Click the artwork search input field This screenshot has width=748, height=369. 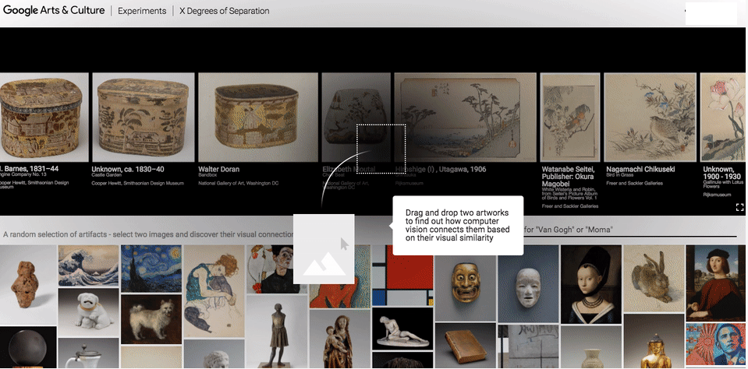click(x=629, y=230)
